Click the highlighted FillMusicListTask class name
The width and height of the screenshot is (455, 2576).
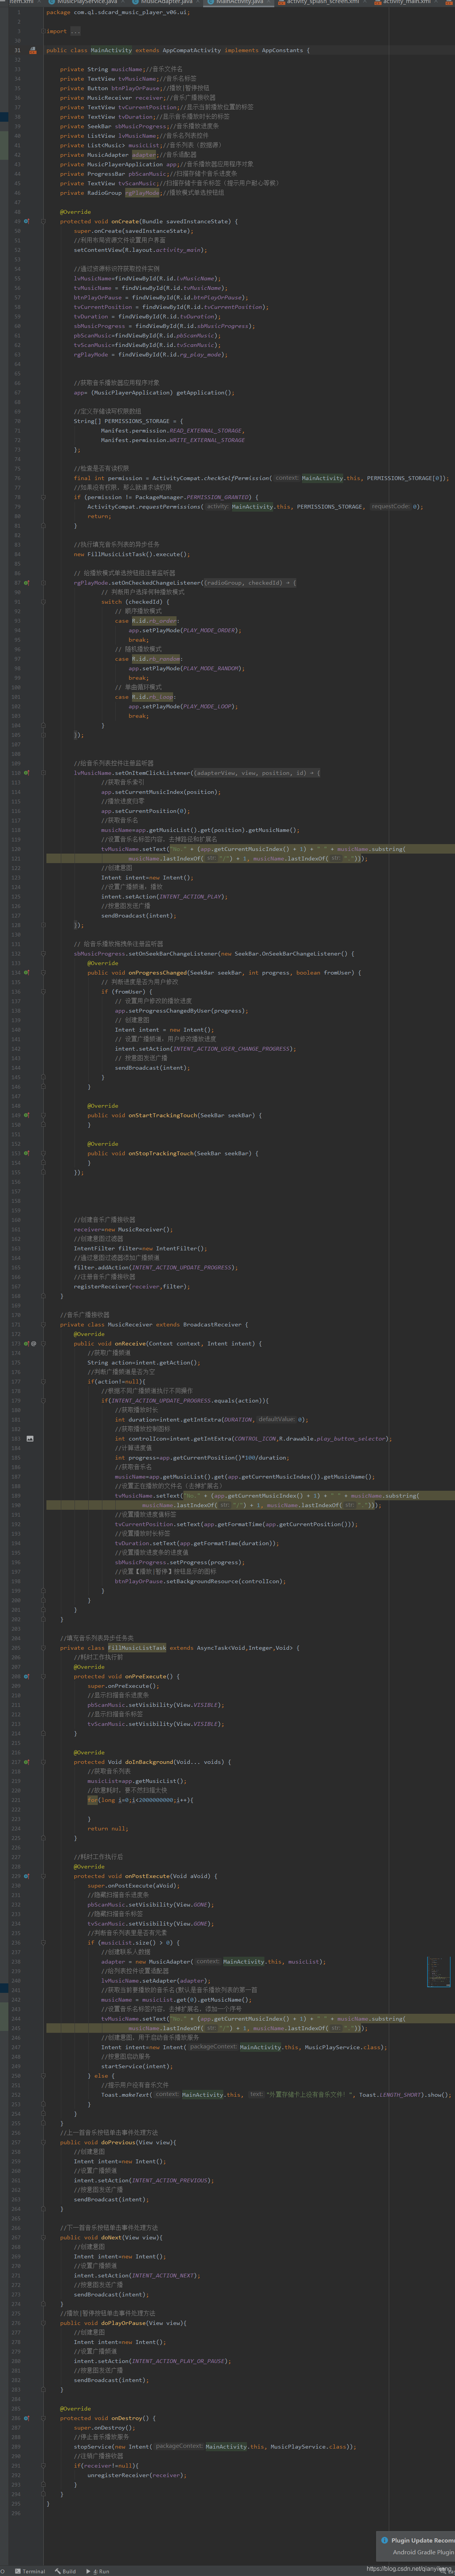tap(137, 1648)
